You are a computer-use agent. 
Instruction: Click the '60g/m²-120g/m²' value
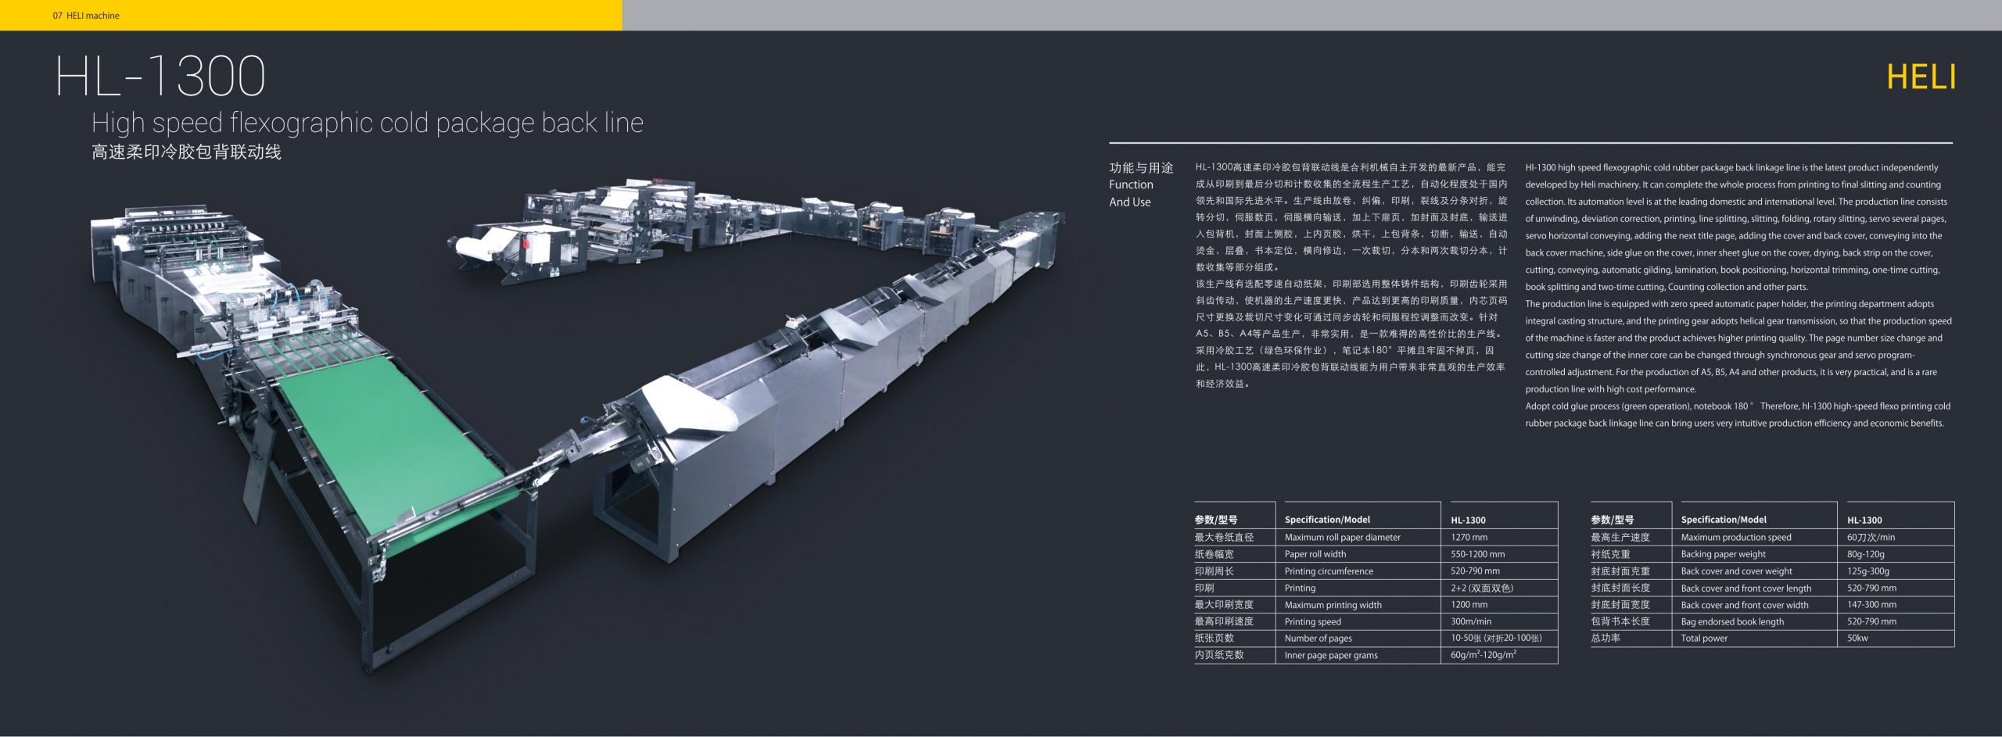(x=1484, y=655)
